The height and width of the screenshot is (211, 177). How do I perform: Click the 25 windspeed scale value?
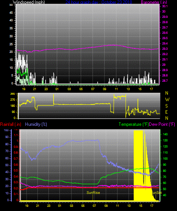click(11, 44)
